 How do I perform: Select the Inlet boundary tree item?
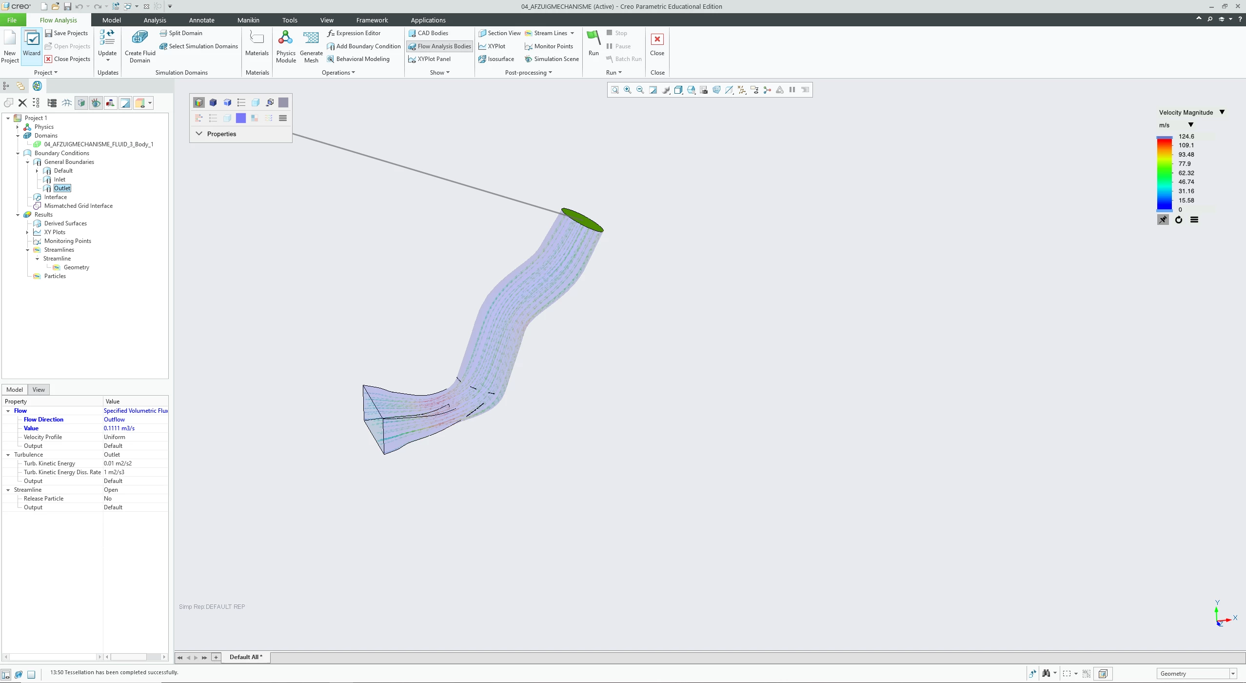click(x=59, y=180)
